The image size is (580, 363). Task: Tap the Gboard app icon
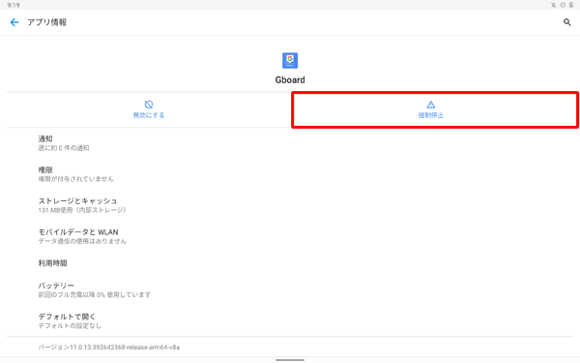pyautogui.click(x=290, y=60)
